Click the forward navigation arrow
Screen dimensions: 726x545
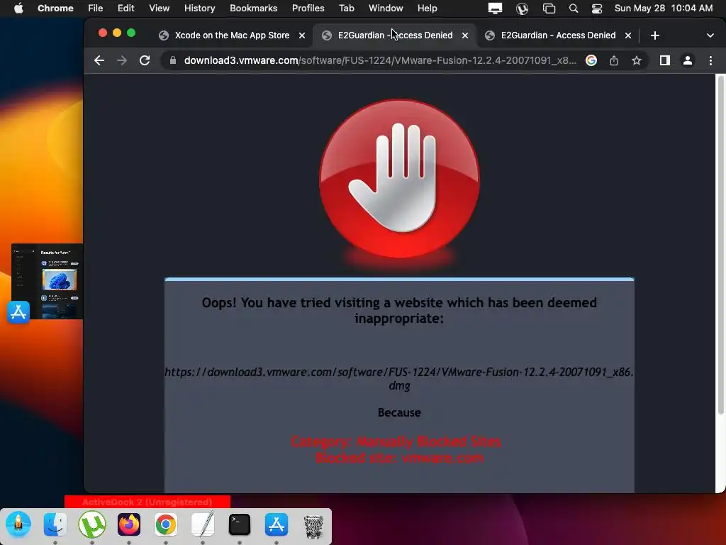coord(122,61)
